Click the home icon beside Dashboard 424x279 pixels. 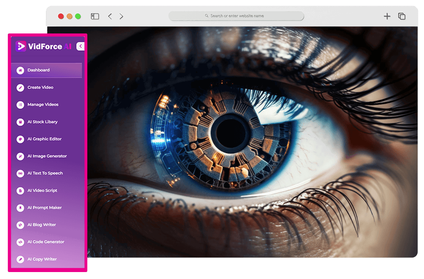click(x=20, y=70)
